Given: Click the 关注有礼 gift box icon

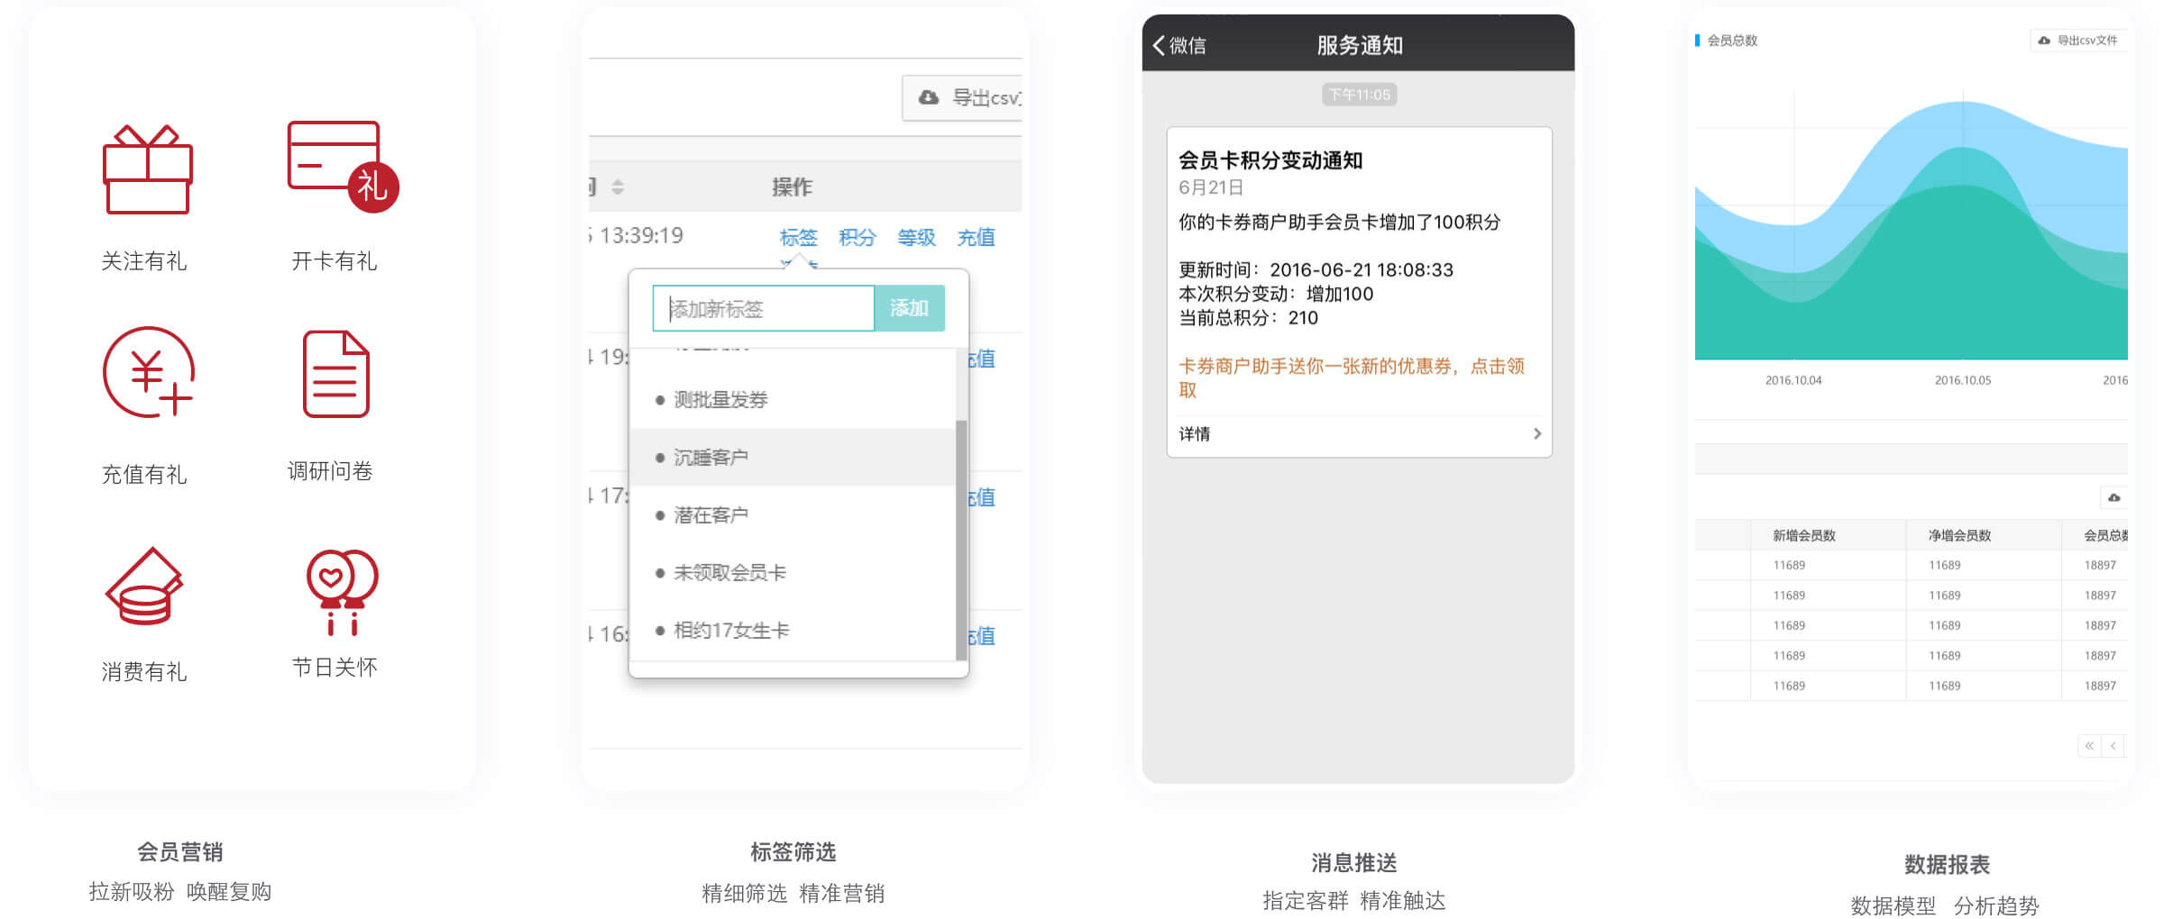Looking at the screenshot, I should pyautogui.click(x=147, y=170).
